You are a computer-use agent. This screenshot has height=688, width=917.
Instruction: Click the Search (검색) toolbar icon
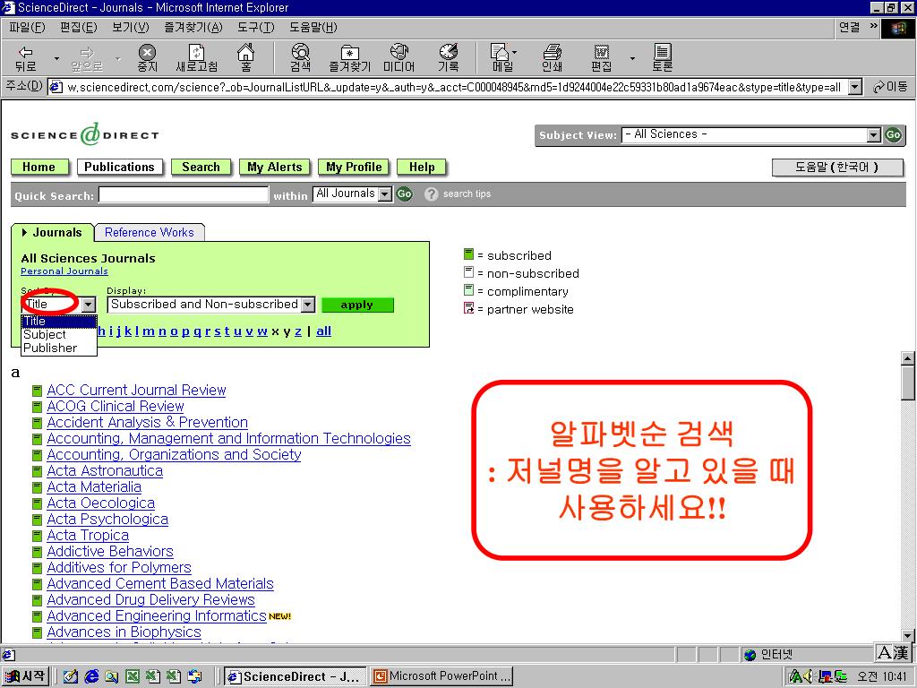(301, 58)
